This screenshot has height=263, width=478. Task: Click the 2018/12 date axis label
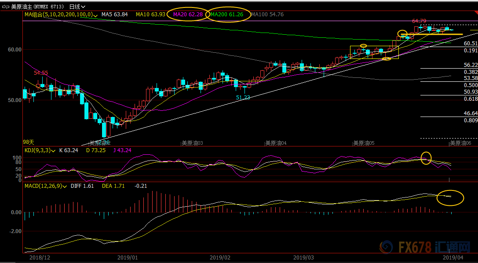(40, 258)
